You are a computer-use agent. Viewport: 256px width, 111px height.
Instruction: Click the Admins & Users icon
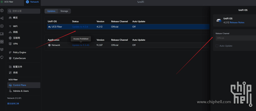point(10,91)
